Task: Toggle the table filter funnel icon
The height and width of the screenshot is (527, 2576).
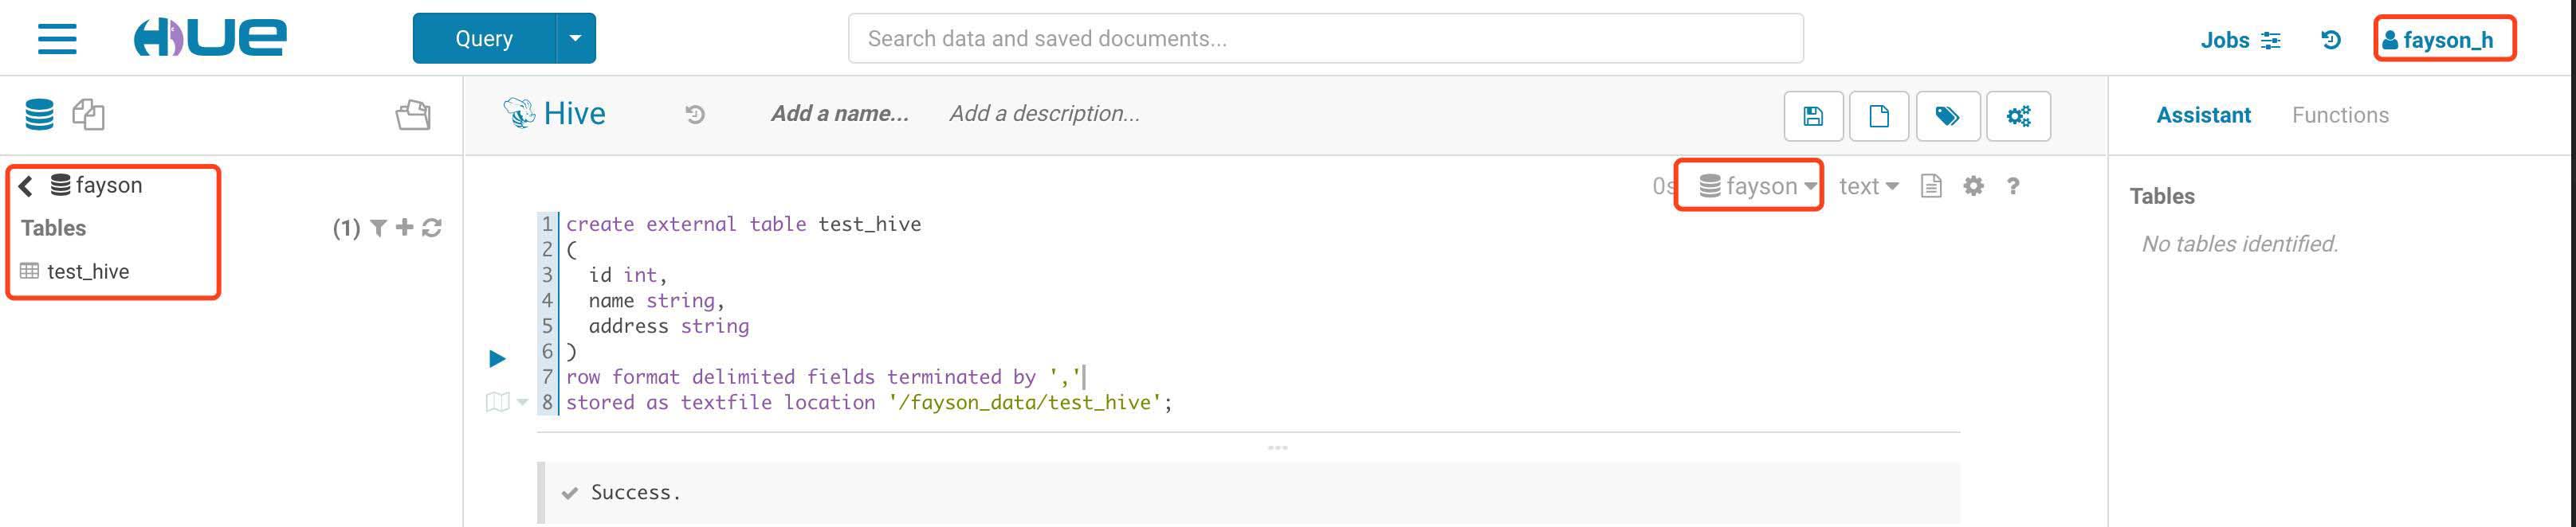Action: 378,228
